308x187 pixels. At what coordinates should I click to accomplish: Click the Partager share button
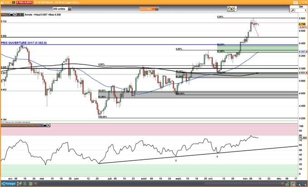coord(9,184)
